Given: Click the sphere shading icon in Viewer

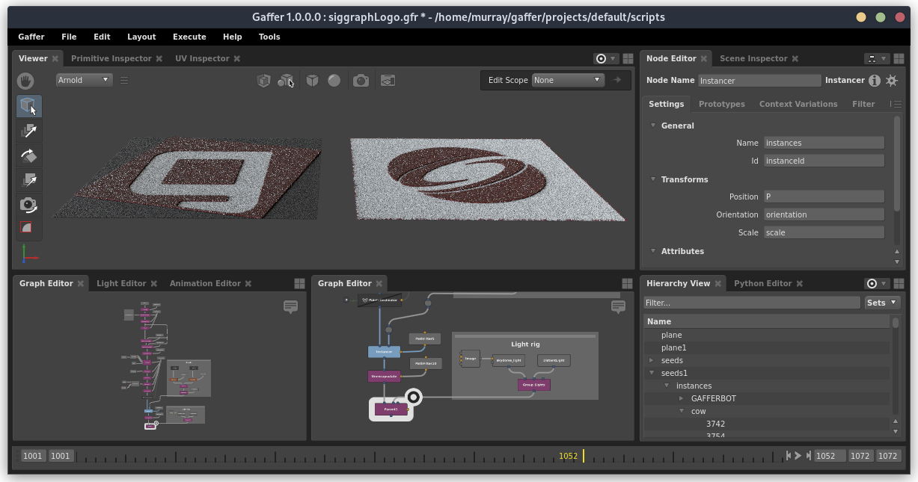Looking at the screenshot, I should point(334,80).
